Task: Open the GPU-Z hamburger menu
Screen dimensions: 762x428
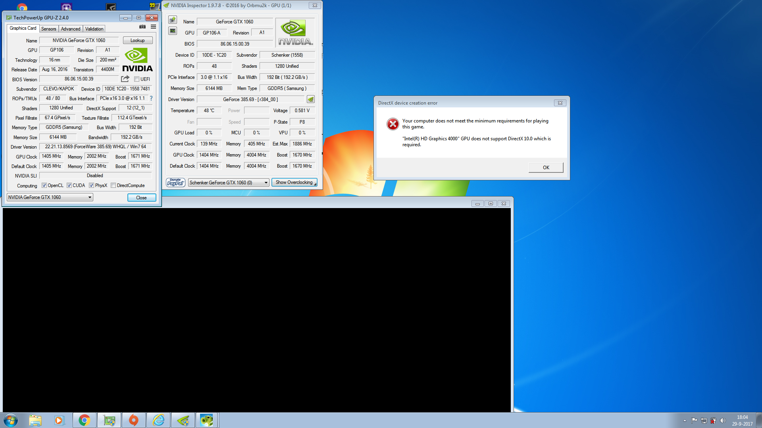Action: click(x=153, y=27)
